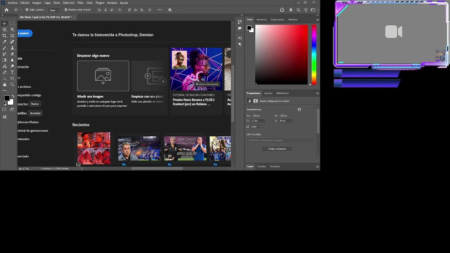Open the Properties panel menu

click(x=317, y=93)
